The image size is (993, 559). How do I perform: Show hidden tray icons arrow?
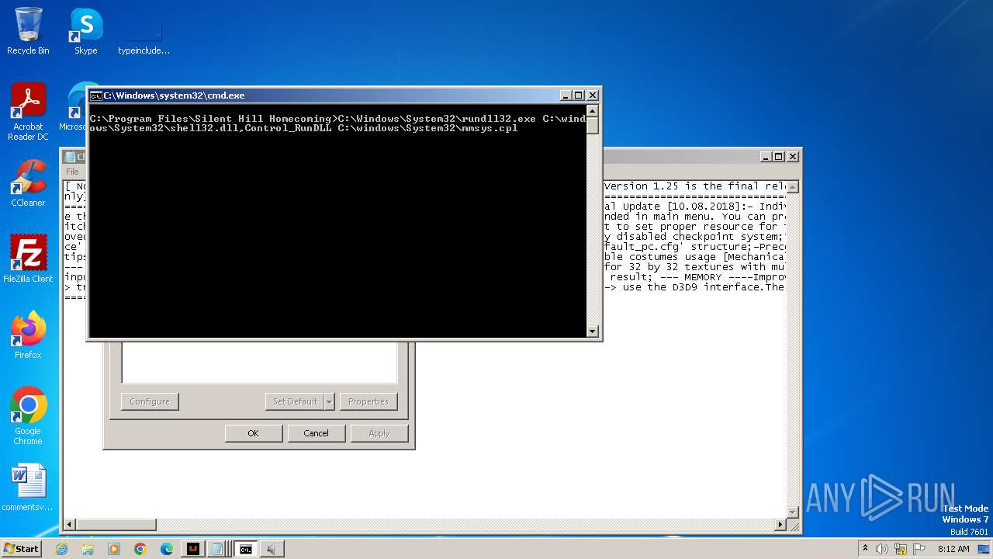(x=865, y=549)
